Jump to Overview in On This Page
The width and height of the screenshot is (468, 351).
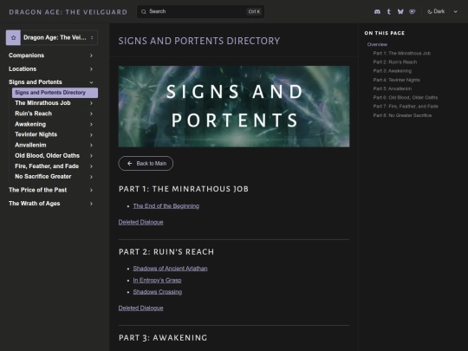(377, 44)
